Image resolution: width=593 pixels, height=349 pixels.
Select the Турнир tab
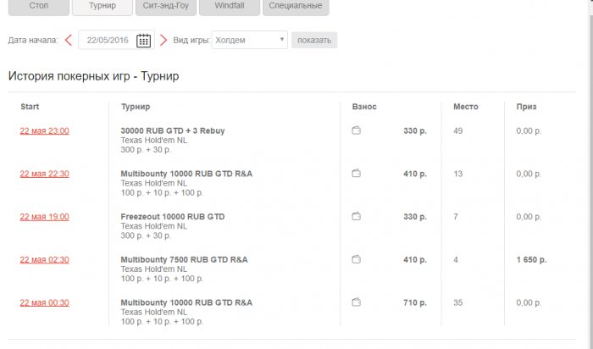(101, 6)
